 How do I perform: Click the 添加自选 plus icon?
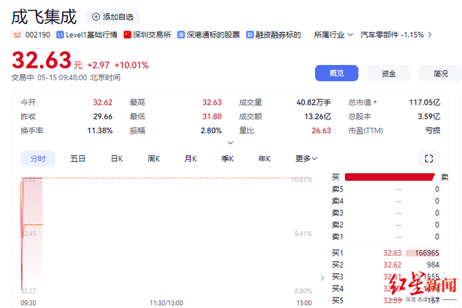coord(96,17)
